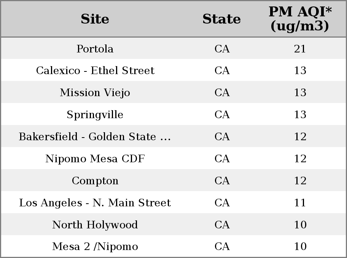Click the PM AQI* (ug/m3) column header
The height and width of the screenshot is (258, 347).
coord(300,19)
